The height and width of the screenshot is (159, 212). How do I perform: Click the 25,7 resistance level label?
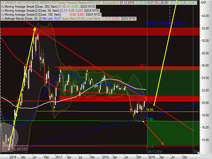[x=143, y=65]
